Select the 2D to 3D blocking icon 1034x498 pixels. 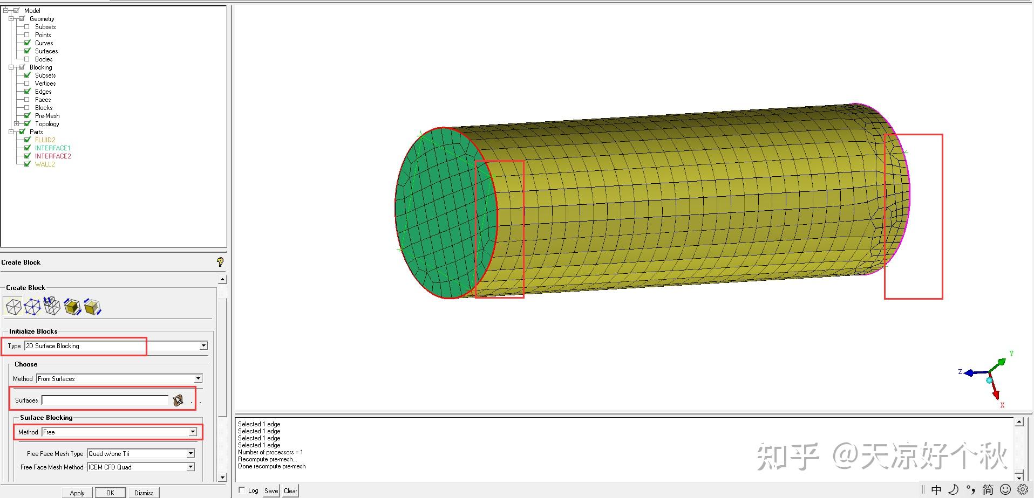[x=72, y=307]
